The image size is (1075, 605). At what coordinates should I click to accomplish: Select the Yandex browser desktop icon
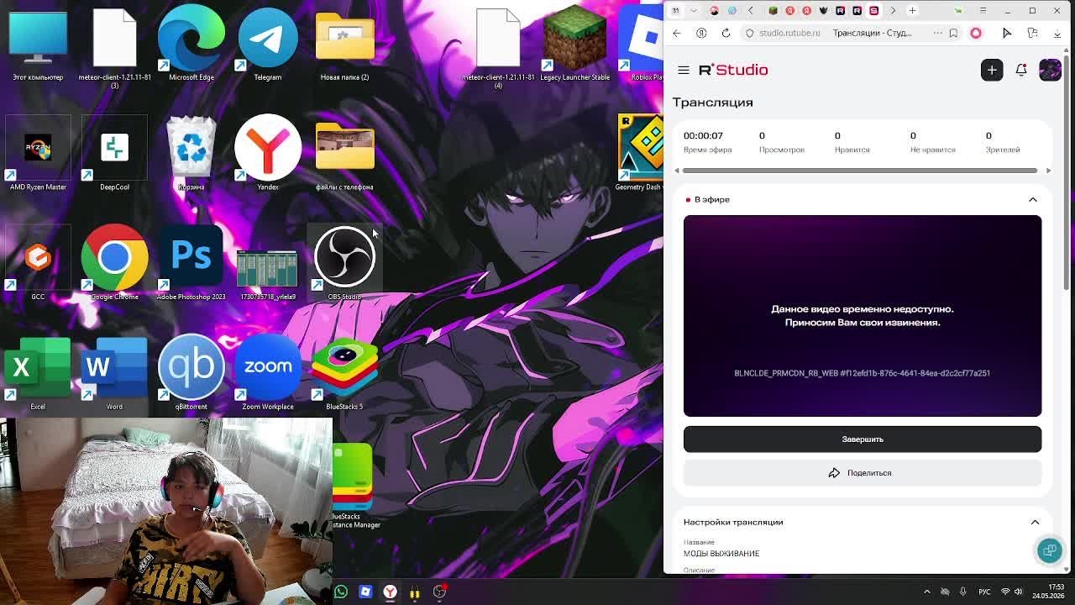pos(268,154)
